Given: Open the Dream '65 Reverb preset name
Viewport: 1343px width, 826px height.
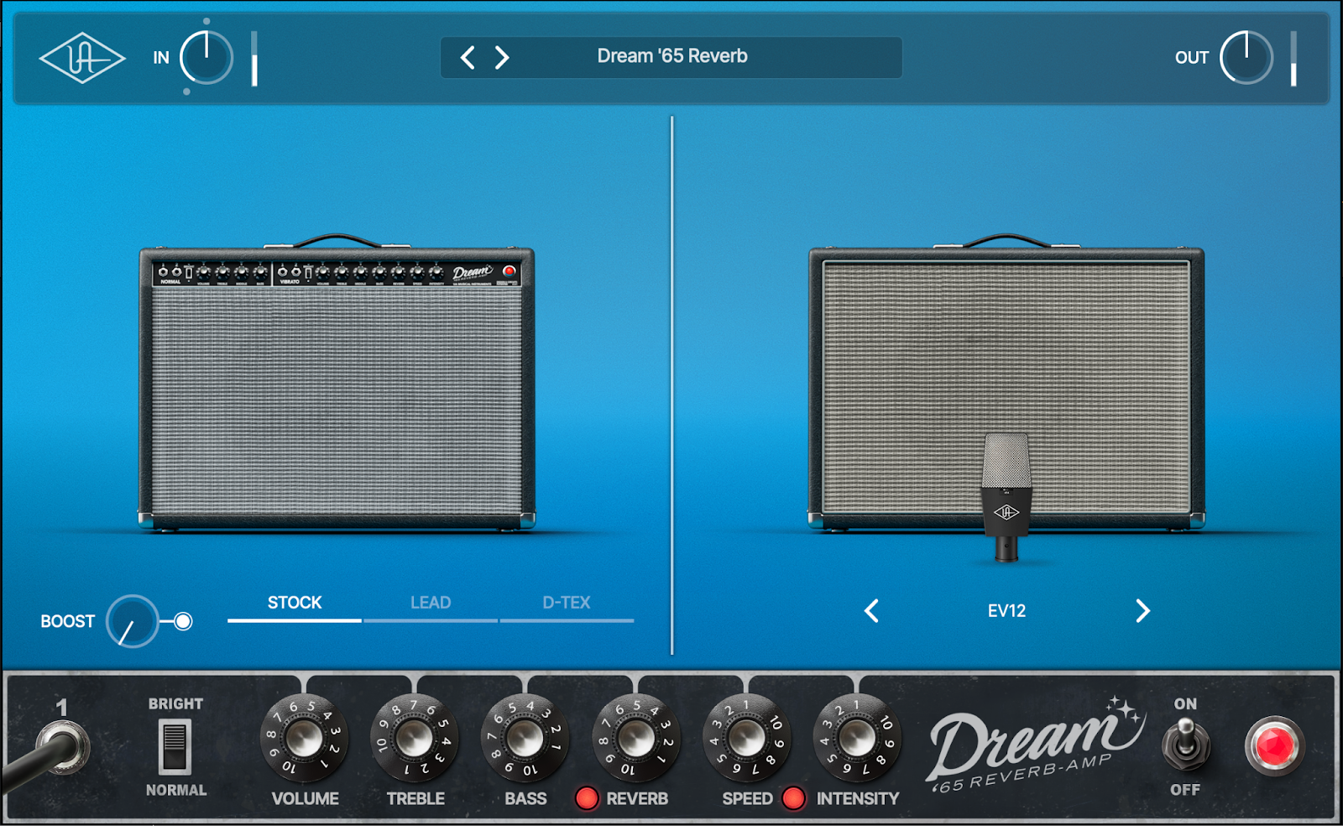Looking at the screenshot, I should 672,56.
